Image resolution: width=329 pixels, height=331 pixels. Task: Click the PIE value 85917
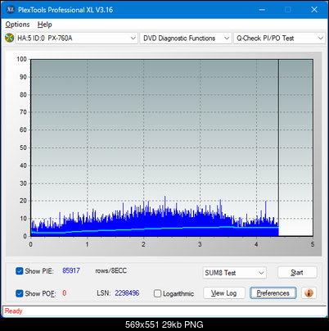pyautogui.click(x=71, y=270)
